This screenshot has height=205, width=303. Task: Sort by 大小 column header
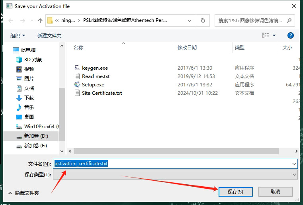tap(287, 47)
